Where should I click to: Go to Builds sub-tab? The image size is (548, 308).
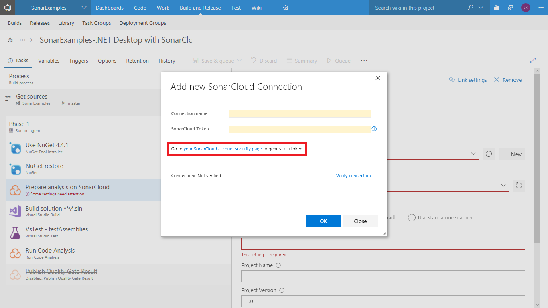click(15, 23)
